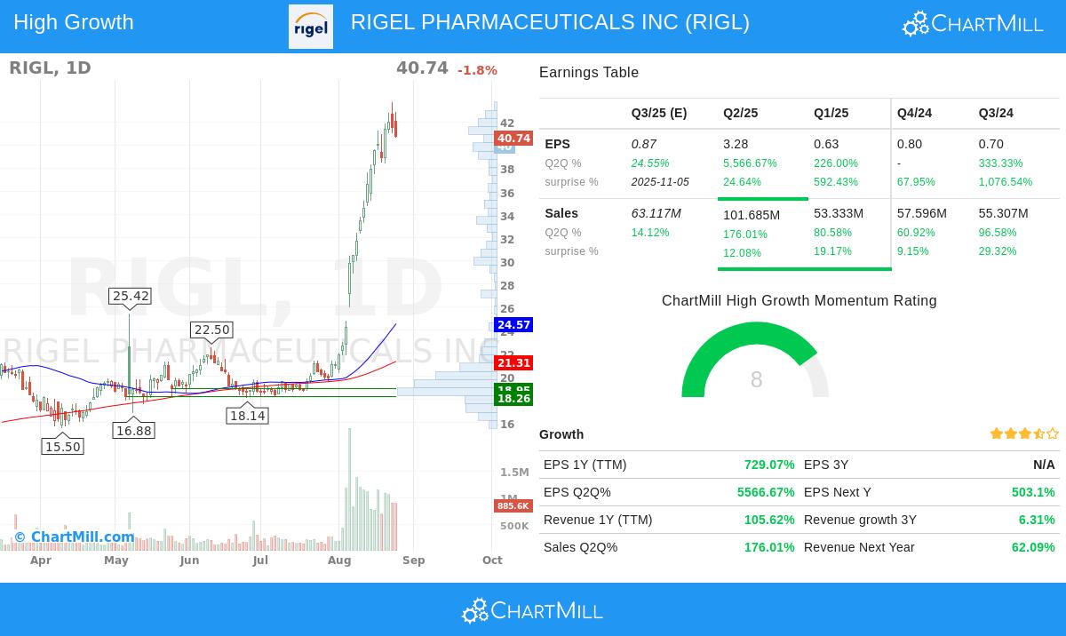1066x636 pixels.
Task: Click the Growth section heading
Action: pos(561,434)
